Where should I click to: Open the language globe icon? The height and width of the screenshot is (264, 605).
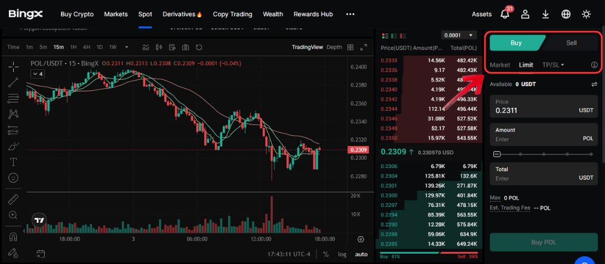pos(566,14)
